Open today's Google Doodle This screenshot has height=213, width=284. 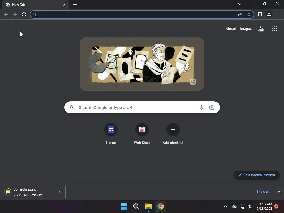pos(142,64)
